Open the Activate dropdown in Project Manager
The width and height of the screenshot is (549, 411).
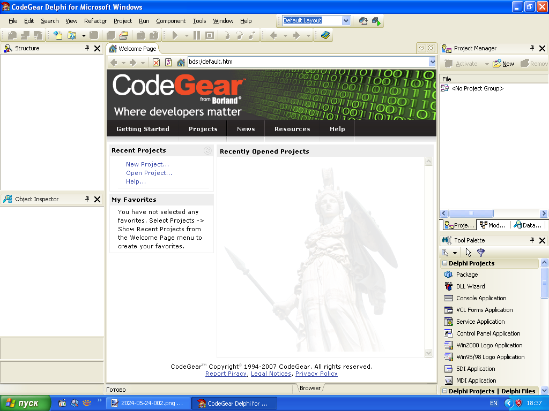(x=487, y=64)
